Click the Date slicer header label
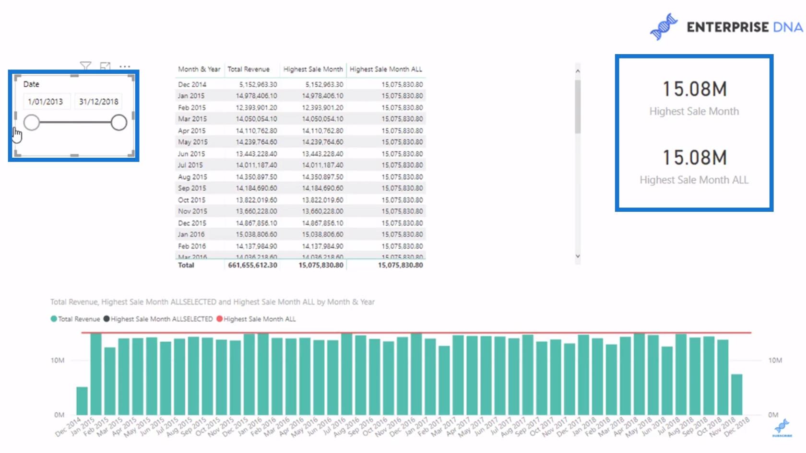 [31, 84]
